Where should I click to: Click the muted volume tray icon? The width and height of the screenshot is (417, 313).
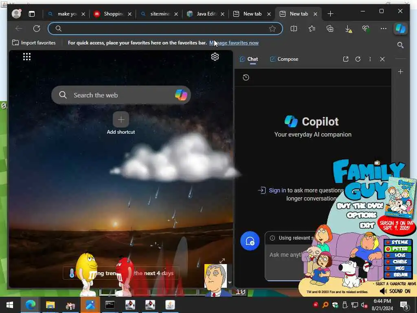364,305
